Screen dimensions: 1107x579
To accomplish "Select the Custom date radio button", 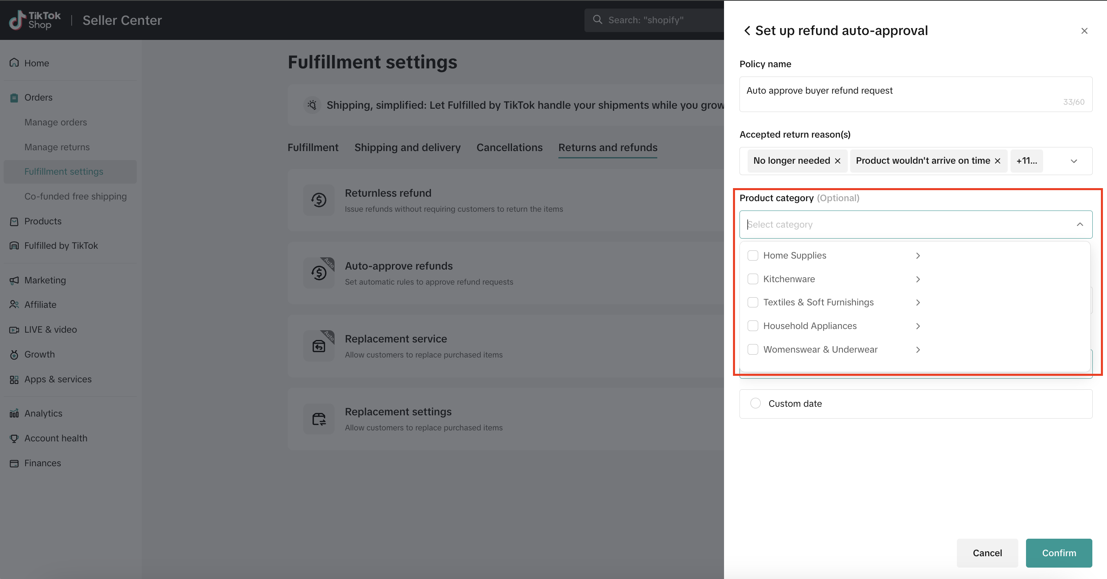I will click(755, 403).
